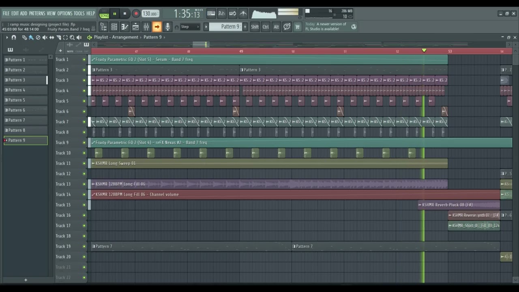Toggle the metronome icon

[x=243, y=13]
